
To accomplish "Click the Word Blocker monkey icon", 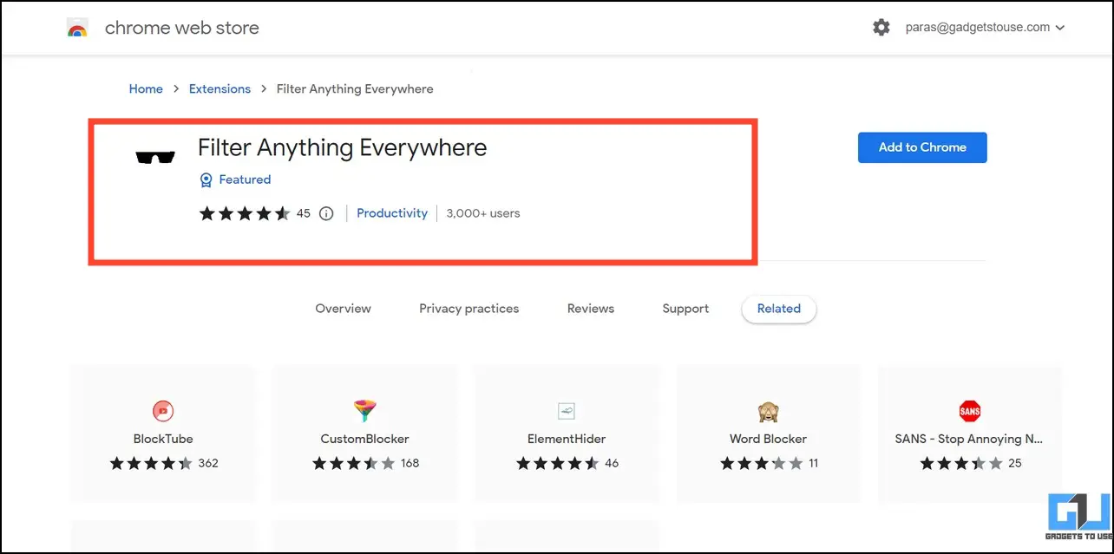I will 769,411.
